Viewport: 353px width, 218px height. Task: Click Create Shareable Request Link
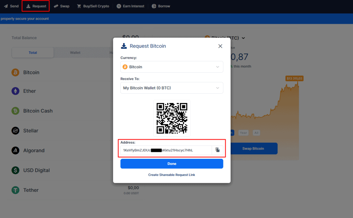pyautogui.click(x=172, y=175)
